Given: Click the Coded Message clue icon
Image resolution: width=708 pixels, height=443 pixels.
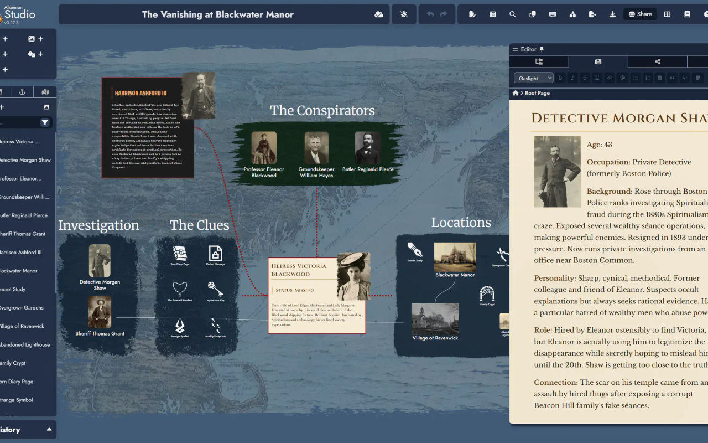Looking at the screenshot, I should point(215,254).
